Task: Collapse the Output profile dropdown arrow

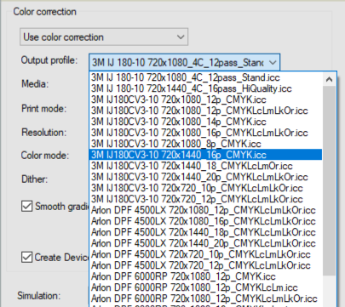Action: point(273,62)
